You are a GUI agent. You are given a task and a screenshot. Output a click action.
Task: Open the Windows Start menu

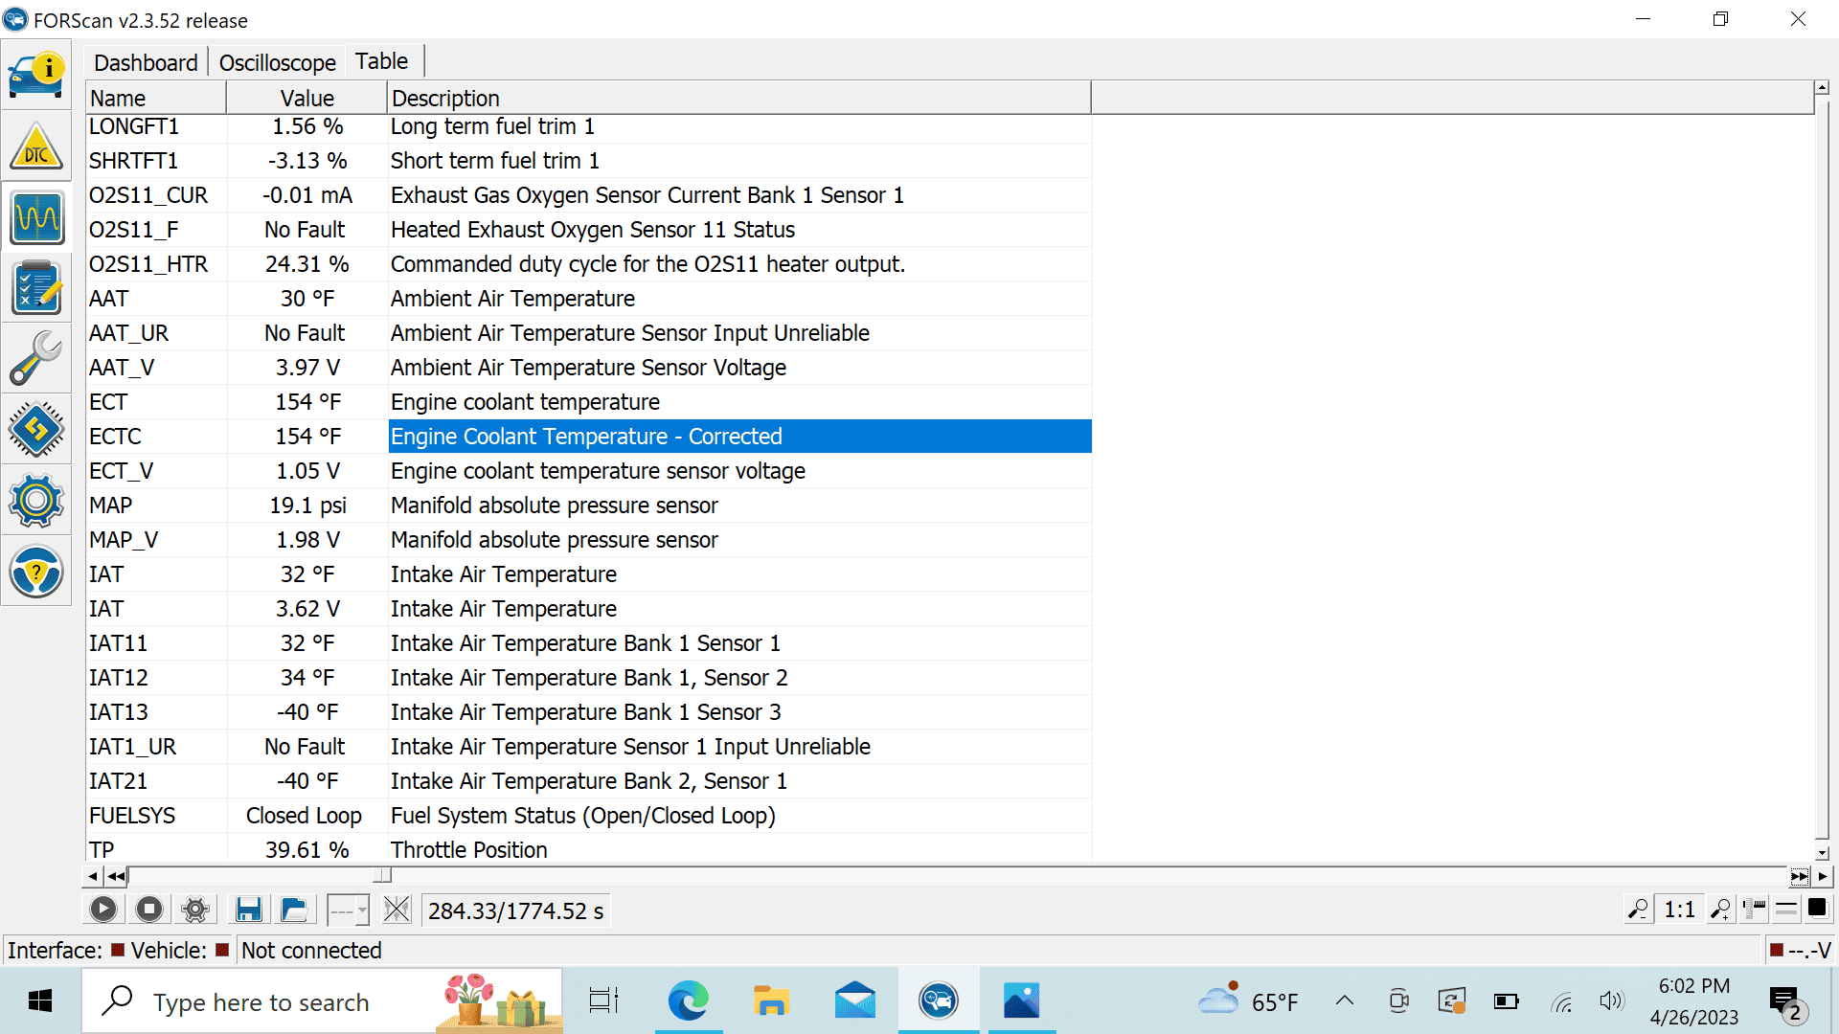click(x=40, y=1001)
